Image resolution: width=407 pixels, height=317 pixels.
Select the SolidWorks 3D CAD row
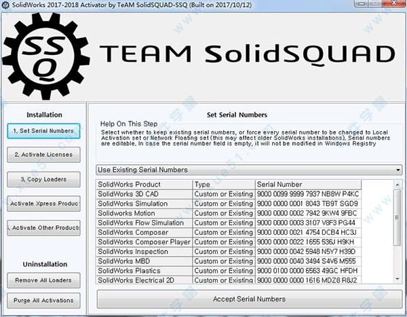click(229, 194)
